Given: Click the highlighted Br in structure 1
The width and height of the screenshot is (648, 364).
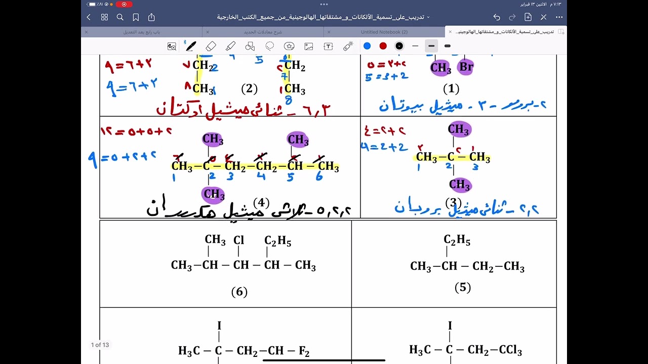Looking at the screenshot, I should (x=466, y=67).
